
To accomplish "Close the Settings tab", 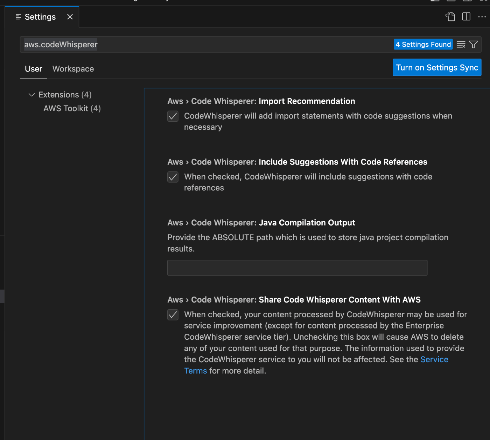I will point(70,17).
